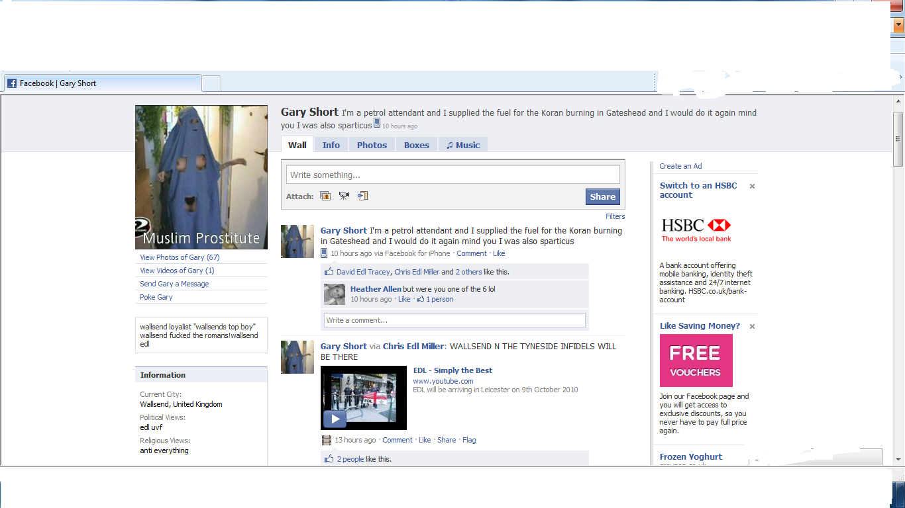Viewport: 905px width, 508px height.
Task: Like Heather Allen's comment
Action: pyautogui.click(x=404, y=299)
